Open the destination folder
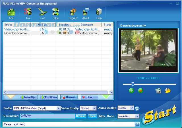Viewport: 182px width, 128px height. pyautogui.click(x=92, y=116)
